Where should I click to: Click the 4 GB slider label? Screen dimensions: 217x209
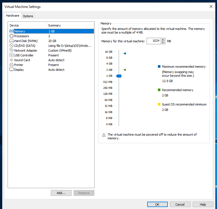click(x=109, y=63)
